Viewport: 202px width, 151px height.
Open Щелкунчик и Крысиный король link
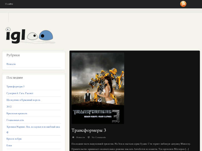(23, 100)
